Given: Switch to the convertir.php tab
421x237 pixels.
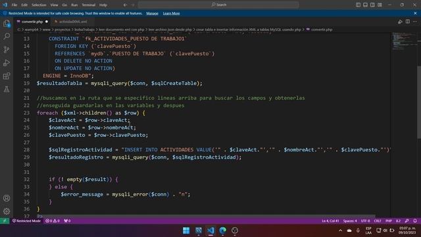Looking at the screenshot, I should pyautogui.click(x=32, y=22).
